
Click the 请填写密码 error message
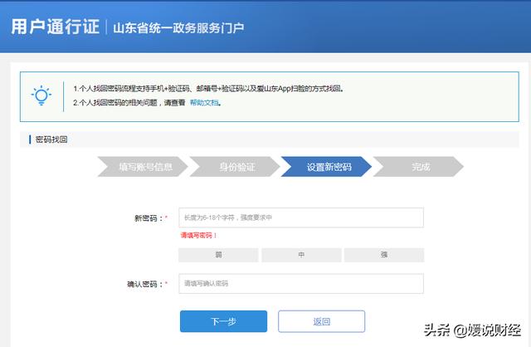pos(198,236)
